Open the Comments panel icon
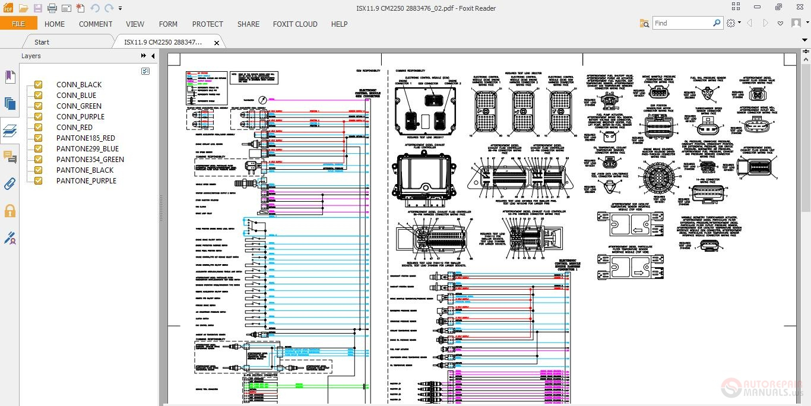The width and height of the screenshot is (811, 406). 9,157
